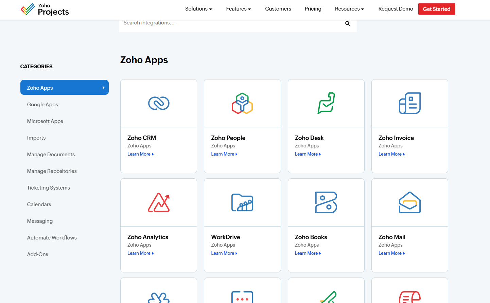
Task: Click the Zoho Desk card title
Action: 309,138
